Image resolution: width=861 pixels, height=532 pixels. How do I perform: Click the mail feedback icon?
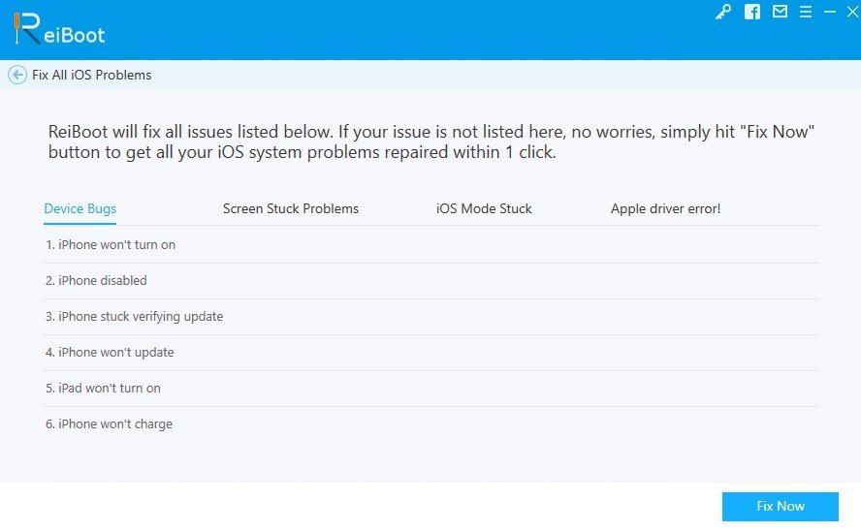coord(780,12)
